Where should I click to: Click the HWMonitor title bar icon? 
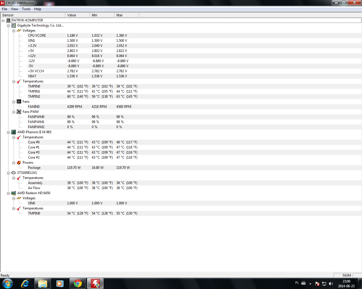coord(3,3)
